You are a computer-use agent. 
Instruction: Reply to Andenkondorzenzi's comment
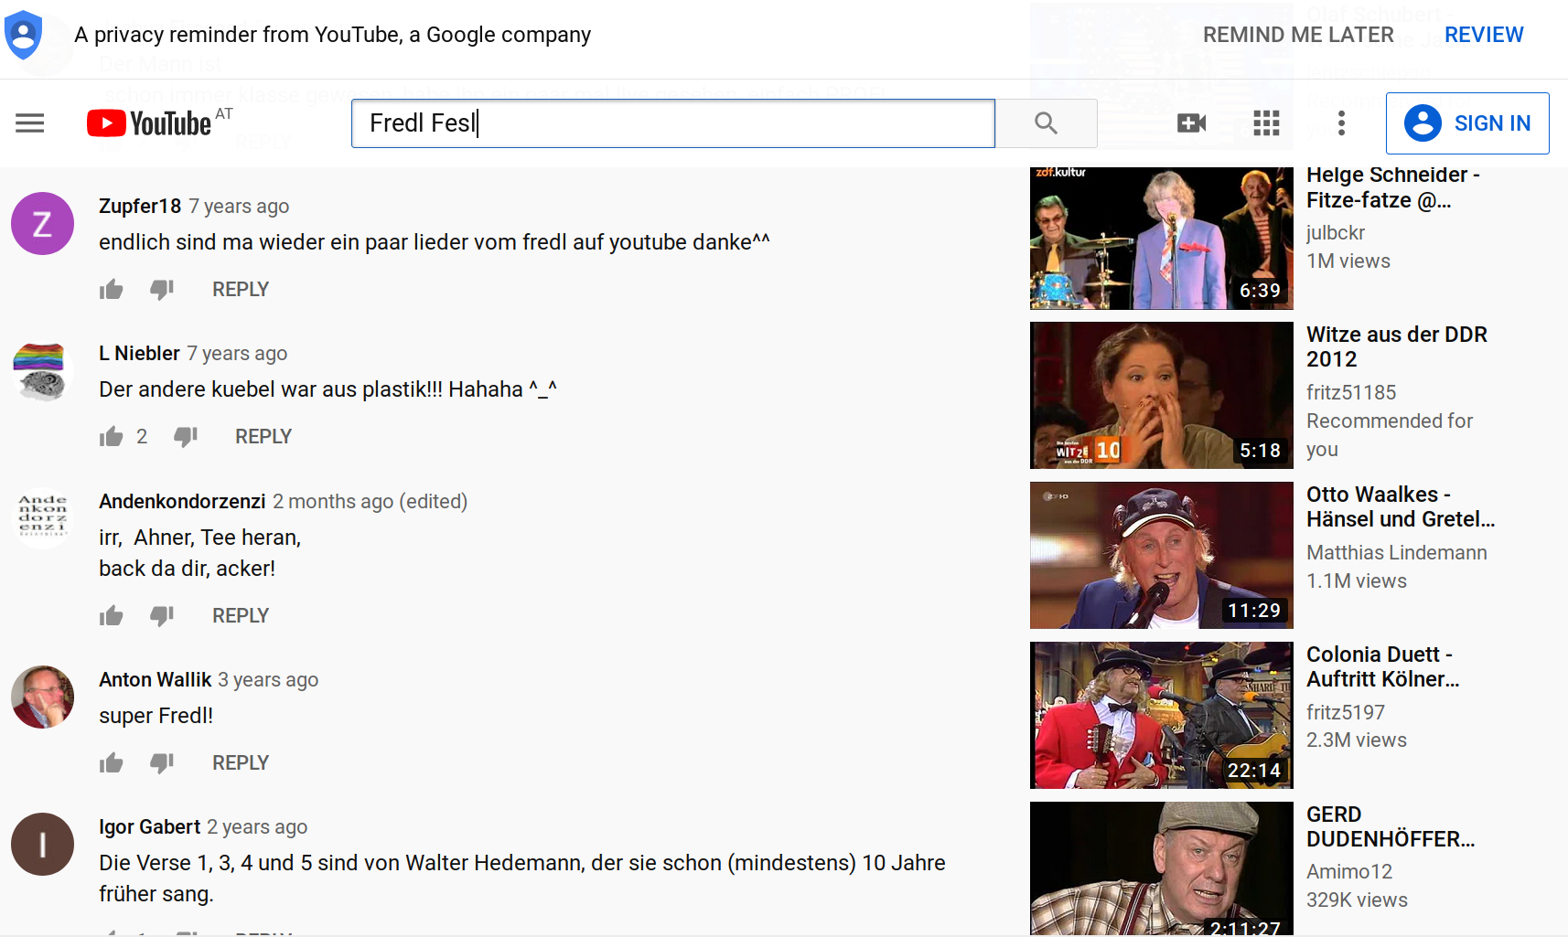coord(241,616)
